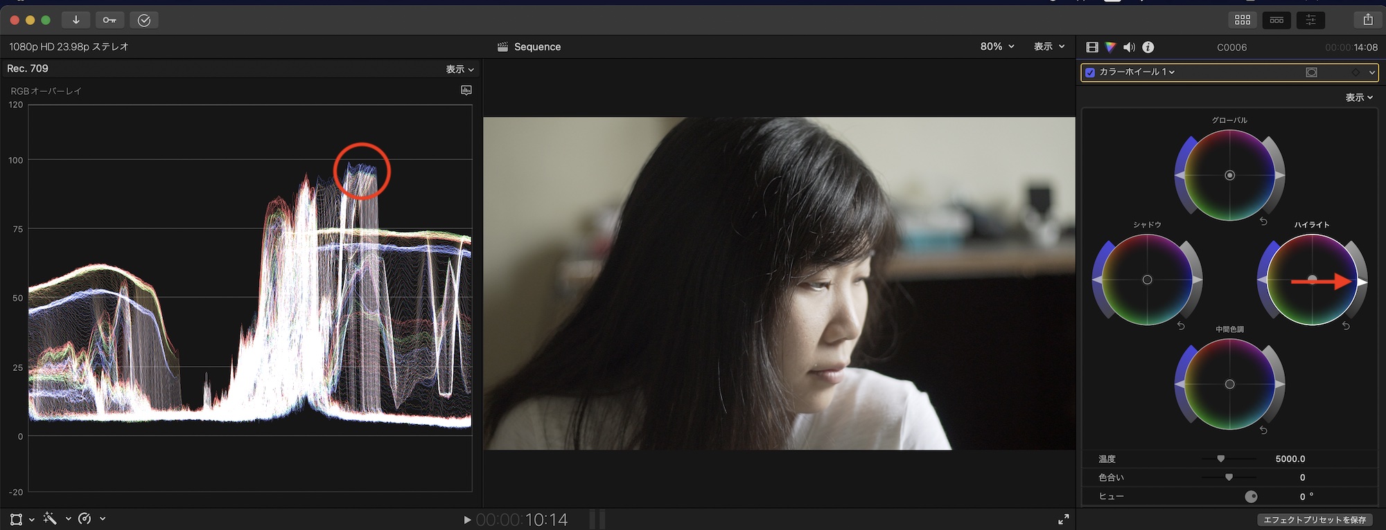Click the 中間色調 color wheel center puck
Image resolution: width=1386 pixels, height=530 pixels.
[1229, 385]
